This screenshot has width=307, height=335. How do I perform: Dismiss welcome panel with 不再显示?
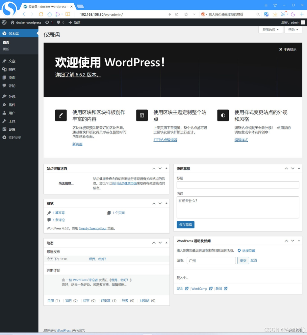[288, 50]
